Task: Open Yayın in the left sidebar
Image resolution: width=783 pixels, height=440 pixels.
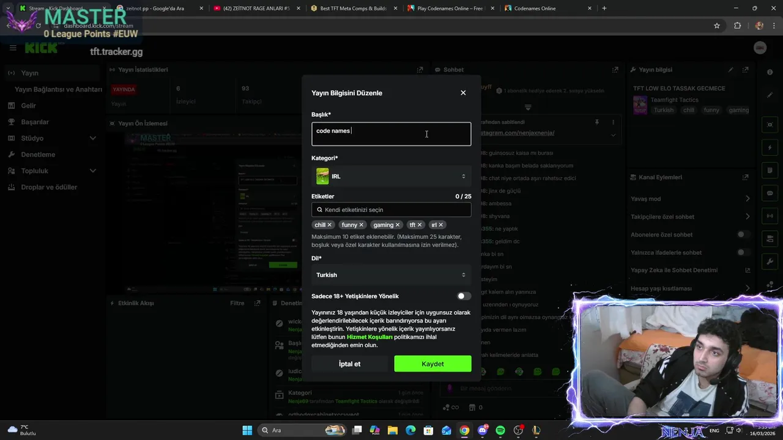Action: (51, 73)
